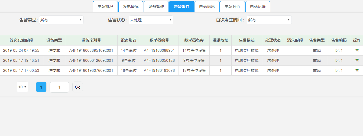Viewport: 363px width, 136px height.
Task: Select page 1 pagination button
Action: click(41, 87)
